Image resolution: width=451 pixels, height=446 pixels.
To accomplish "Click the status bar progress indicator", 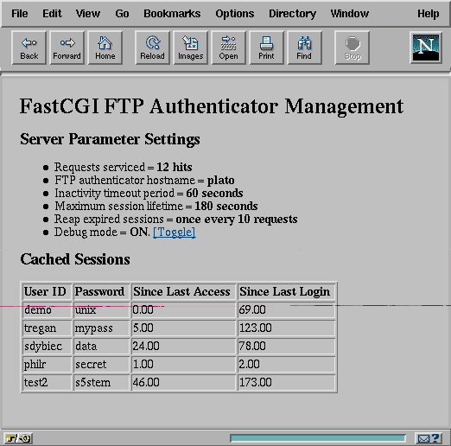I will coord(318,438).
